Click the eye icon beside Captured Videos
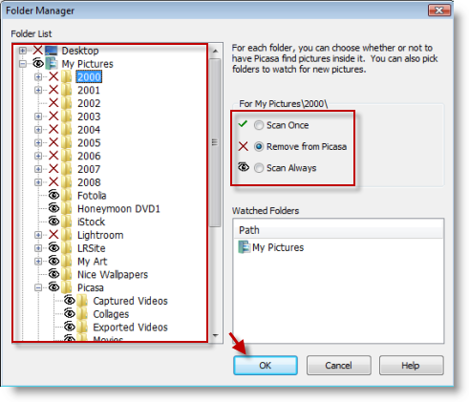 click(x=70, y=300)
